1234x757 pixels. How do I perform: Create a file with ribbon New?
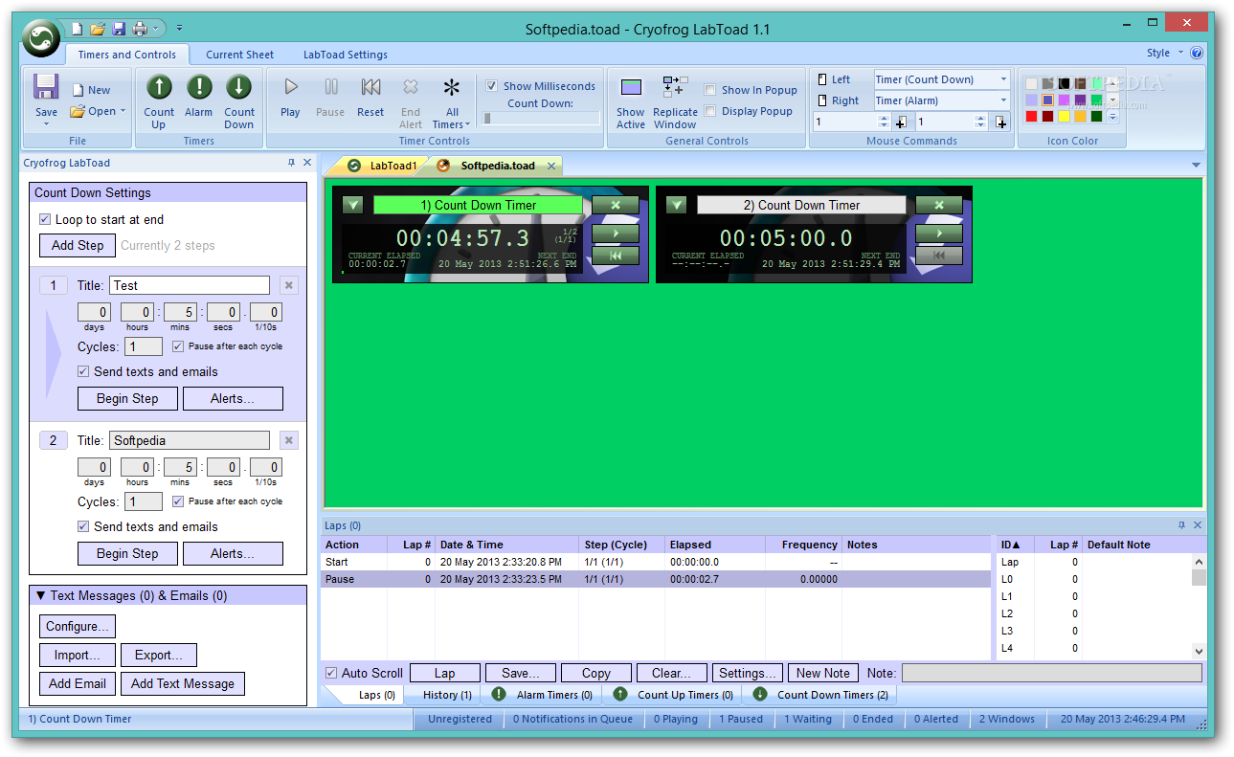[91, 90]
